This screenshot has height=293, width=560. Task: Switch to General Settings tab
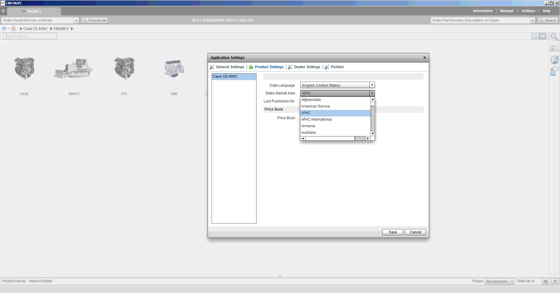pos(230,67)
